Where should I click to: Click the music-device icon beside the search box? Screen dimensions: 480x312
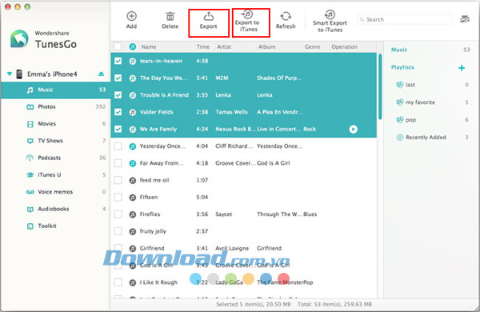click(465, 19)
